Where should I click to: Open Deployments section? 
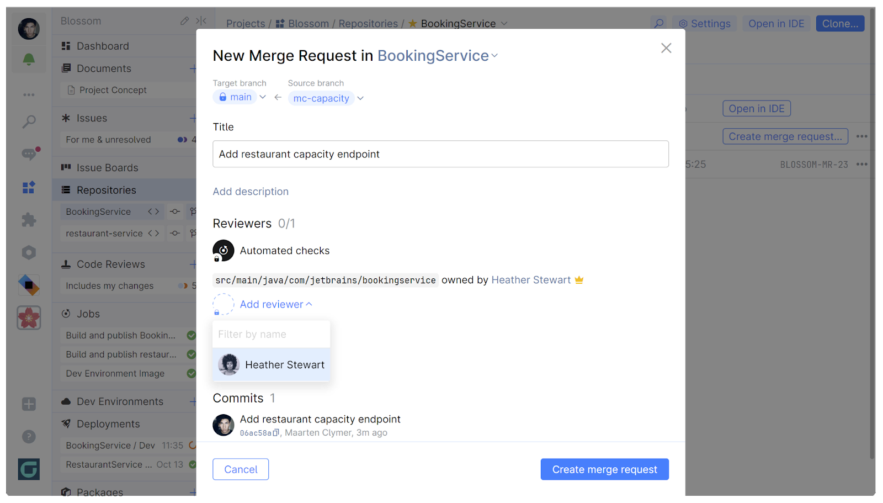(x=108, y=424)
